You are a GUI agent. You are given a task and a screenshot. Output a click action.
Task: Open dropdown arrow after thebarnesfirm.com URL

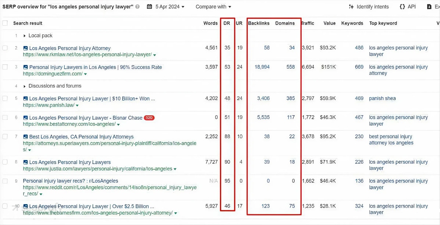175,213
